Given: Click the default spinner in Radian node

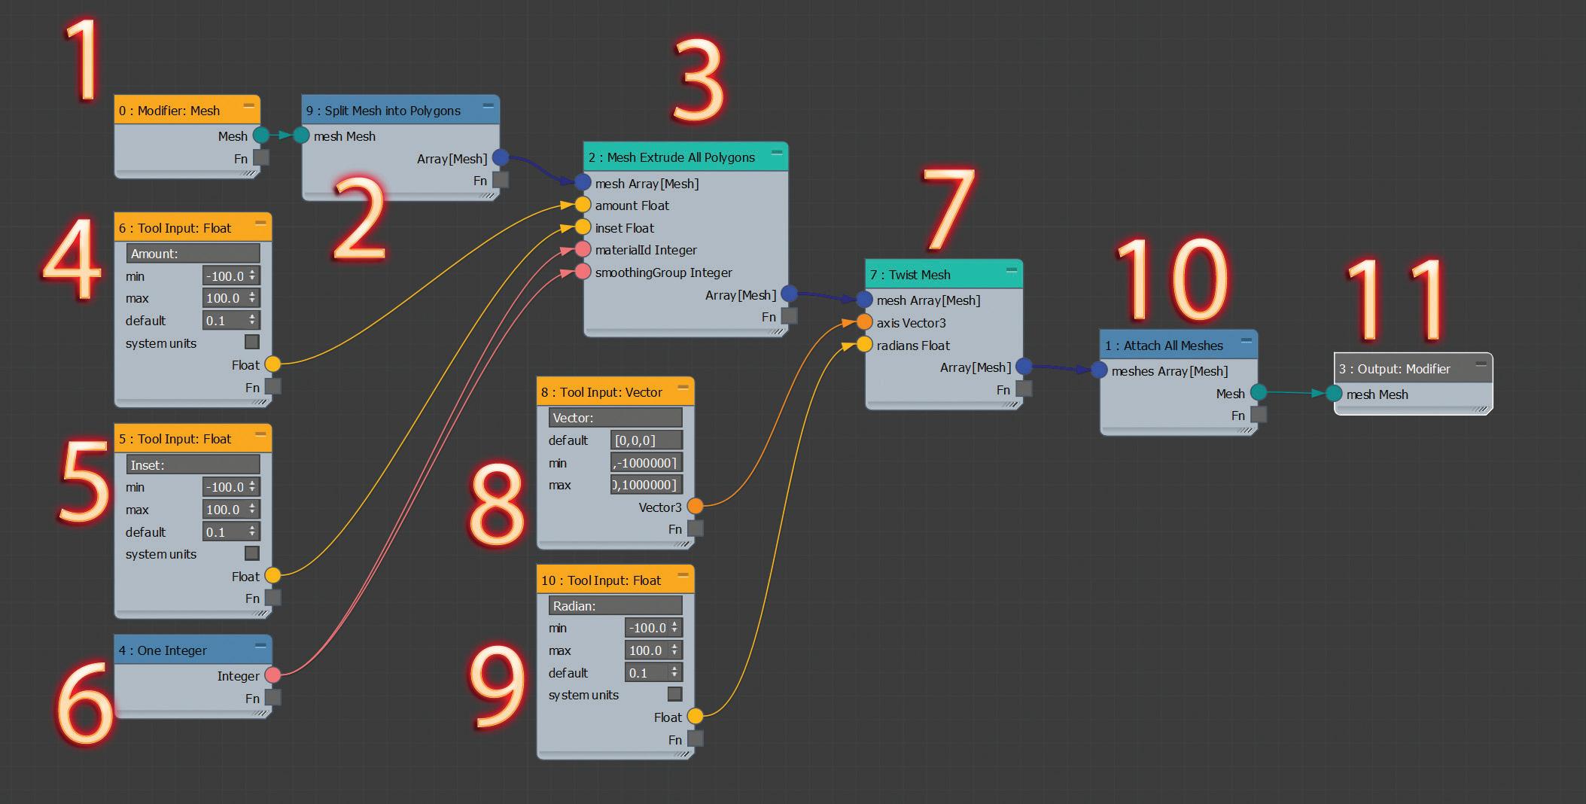Looking at the screenshot, I should pos(653,672).
